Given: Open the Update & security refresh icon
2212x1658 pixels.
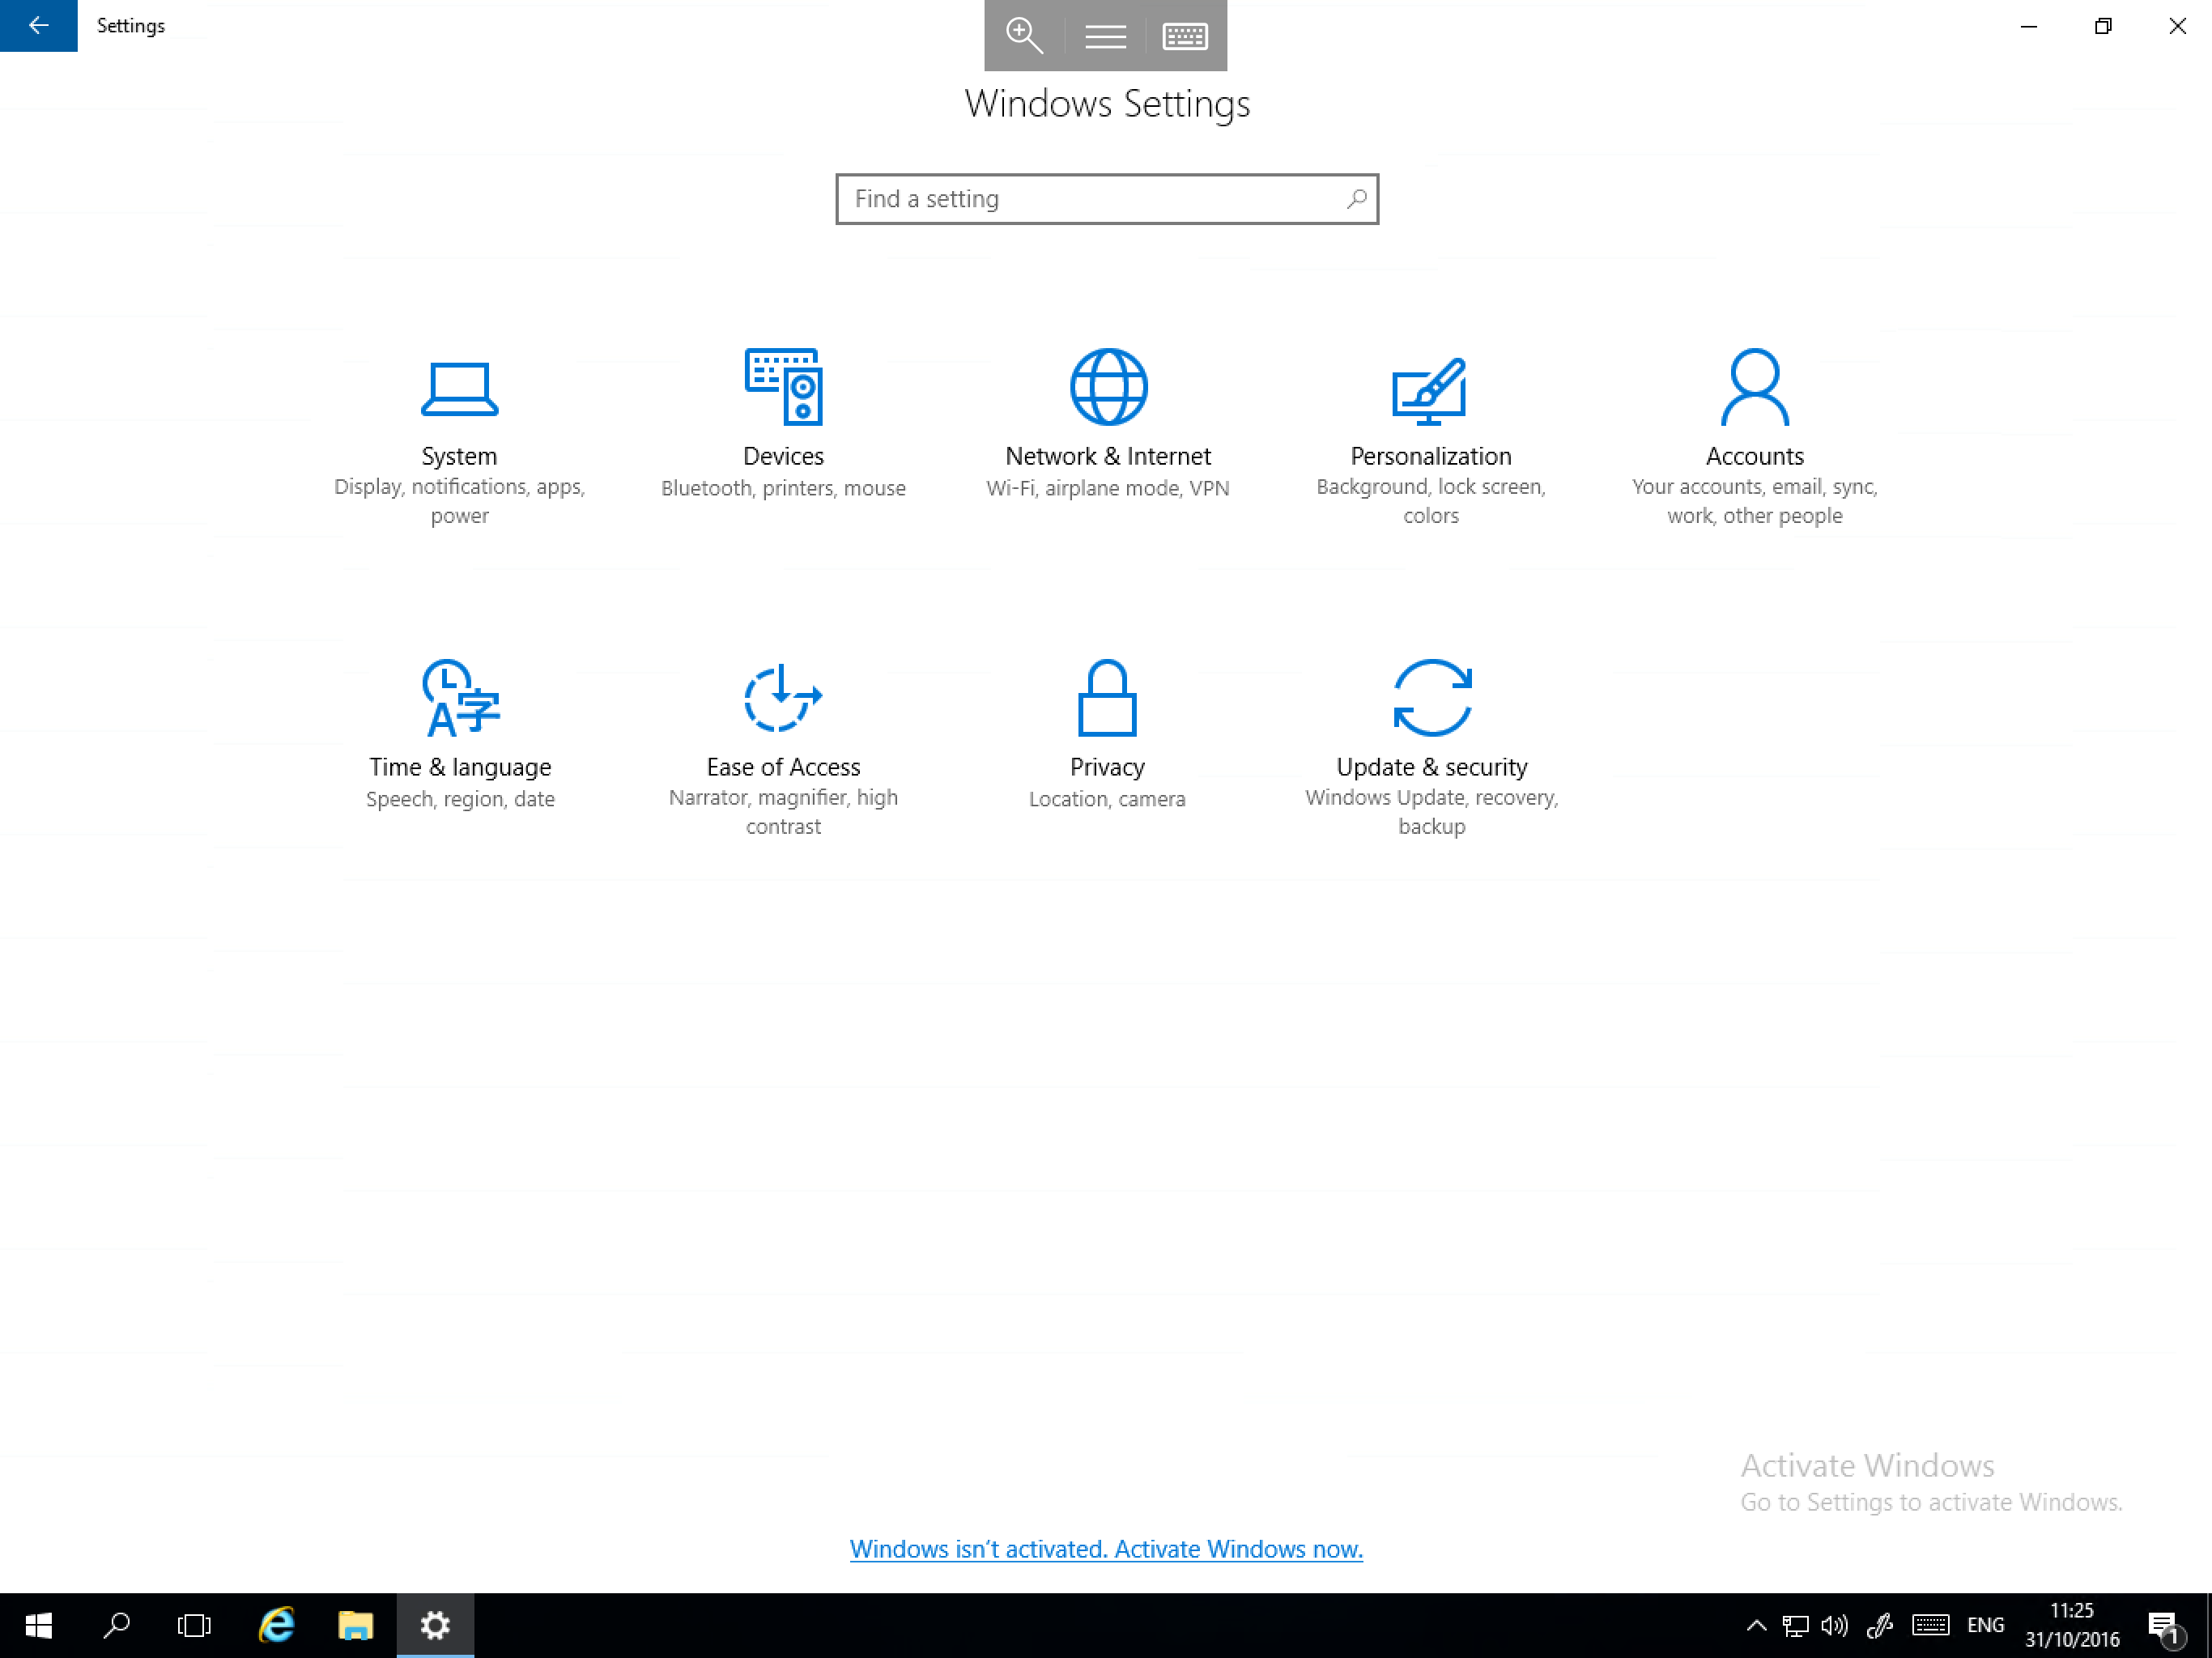Looking at the screenshot, I should pyautogui.click(x=1432, y=697).
